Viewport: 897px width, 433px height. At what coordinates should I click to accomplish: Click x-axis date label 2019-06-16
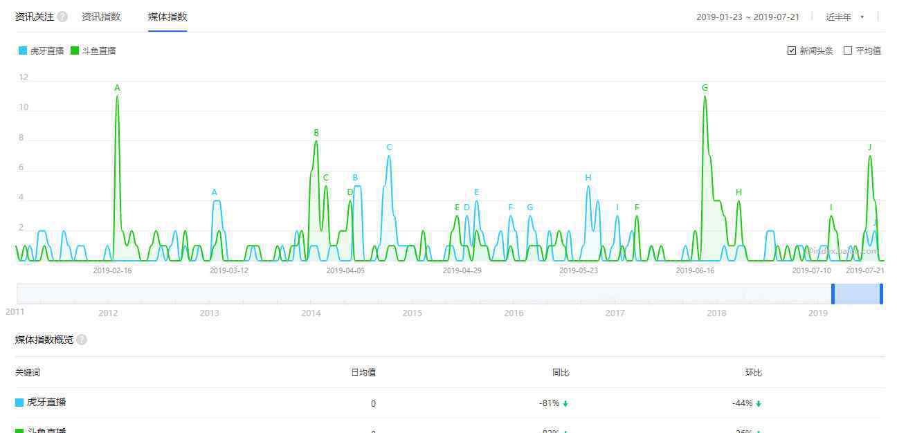click(695, 270)
